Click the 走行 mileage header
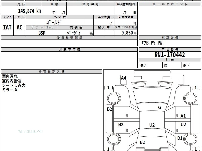 (21, 4)
